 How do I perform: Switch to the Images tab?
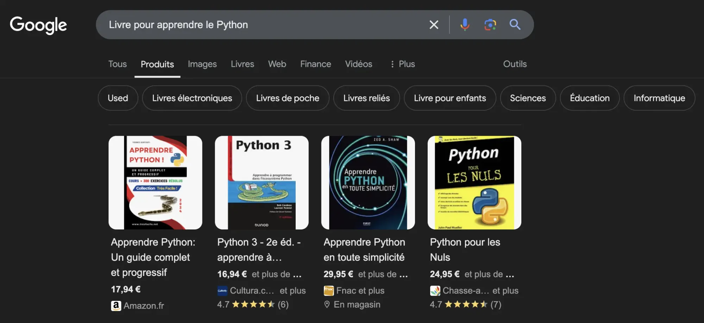[202, 64]
